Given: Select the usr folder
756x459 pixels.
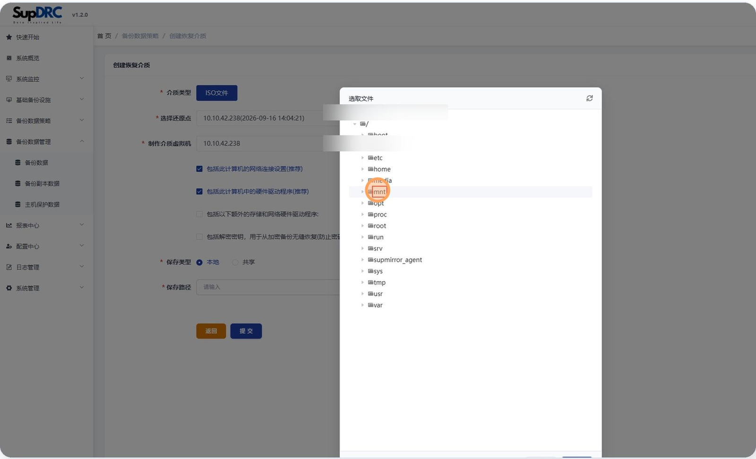Looking at the screenshot, I should (378, 294).
